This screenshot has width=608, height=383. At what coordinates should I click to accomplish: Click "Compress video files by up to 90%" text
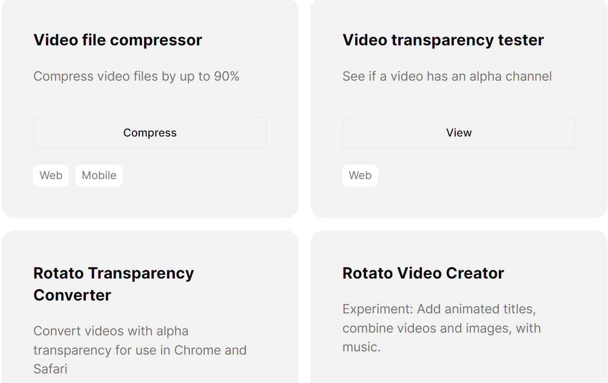(x=136, y=77)
